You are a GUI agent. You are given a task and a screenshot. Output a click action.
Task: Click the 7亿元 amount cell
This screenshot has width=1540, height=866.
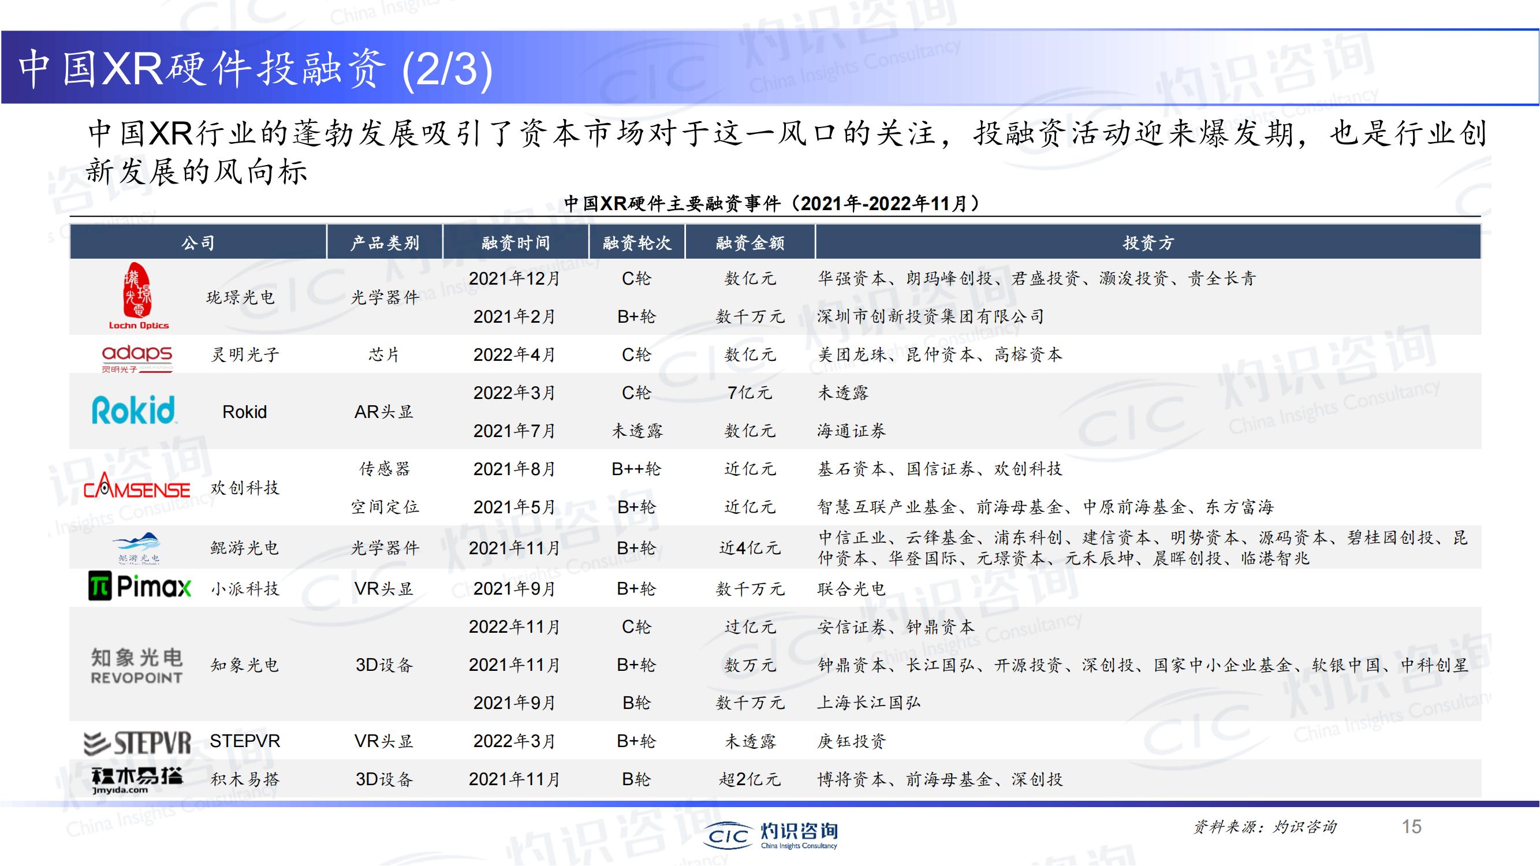750,393
